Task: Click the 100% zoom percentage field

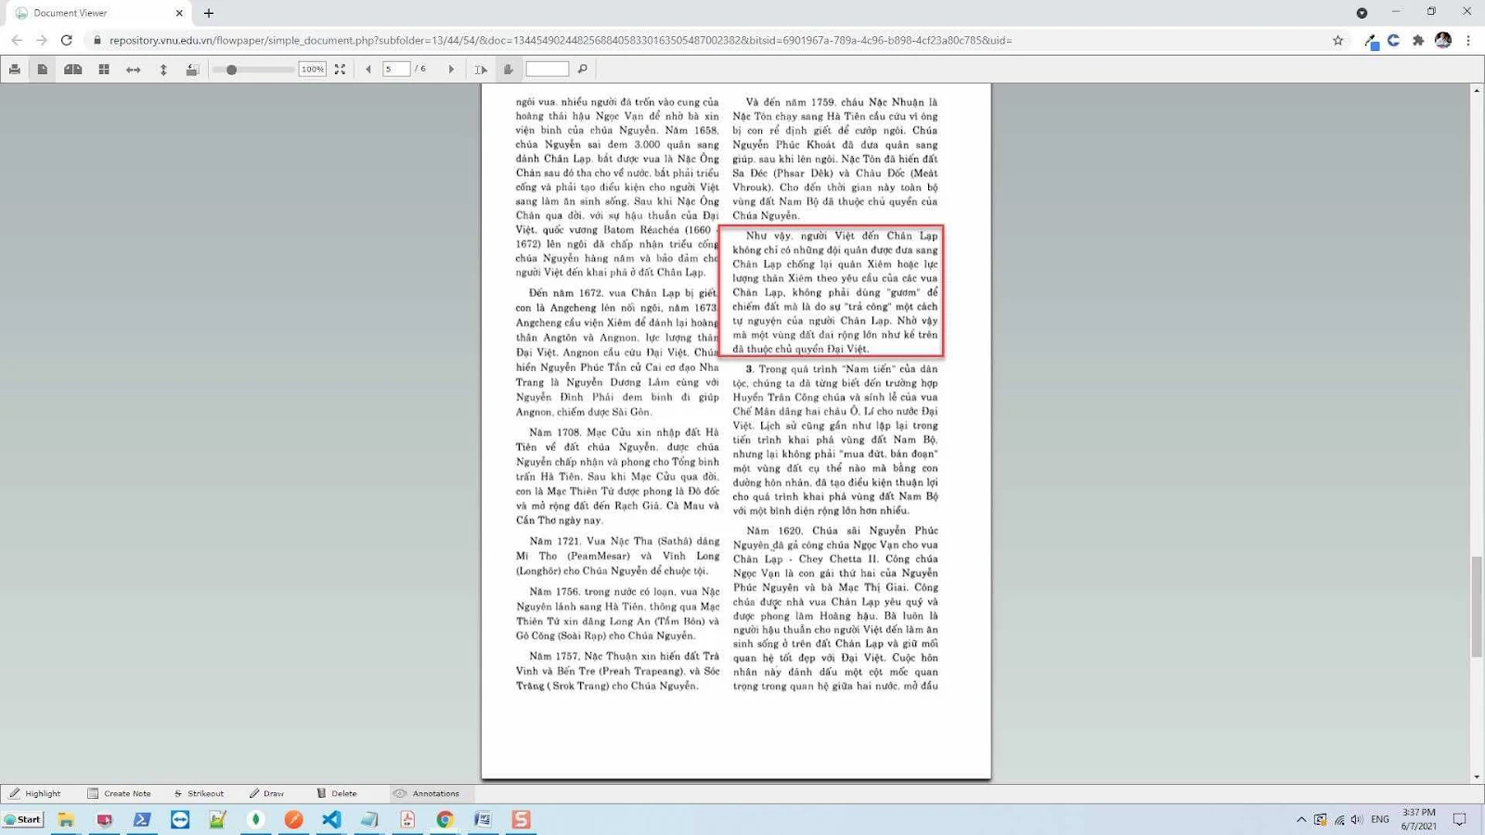Action: (x=313, y=70)
